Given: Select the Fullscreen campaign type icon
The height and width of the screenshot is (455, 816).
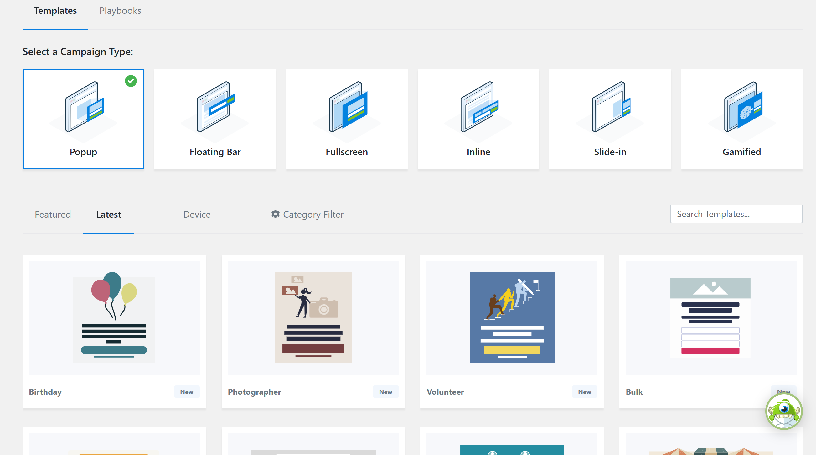Looking at the screenshot, I should [348, 107].
